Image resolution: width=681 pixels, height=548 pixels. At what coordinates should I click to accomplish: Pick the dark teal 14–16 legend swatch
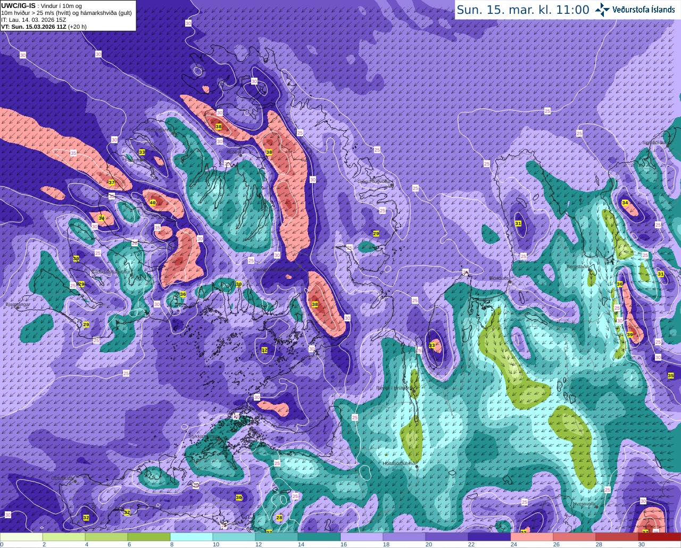(319, 537)
